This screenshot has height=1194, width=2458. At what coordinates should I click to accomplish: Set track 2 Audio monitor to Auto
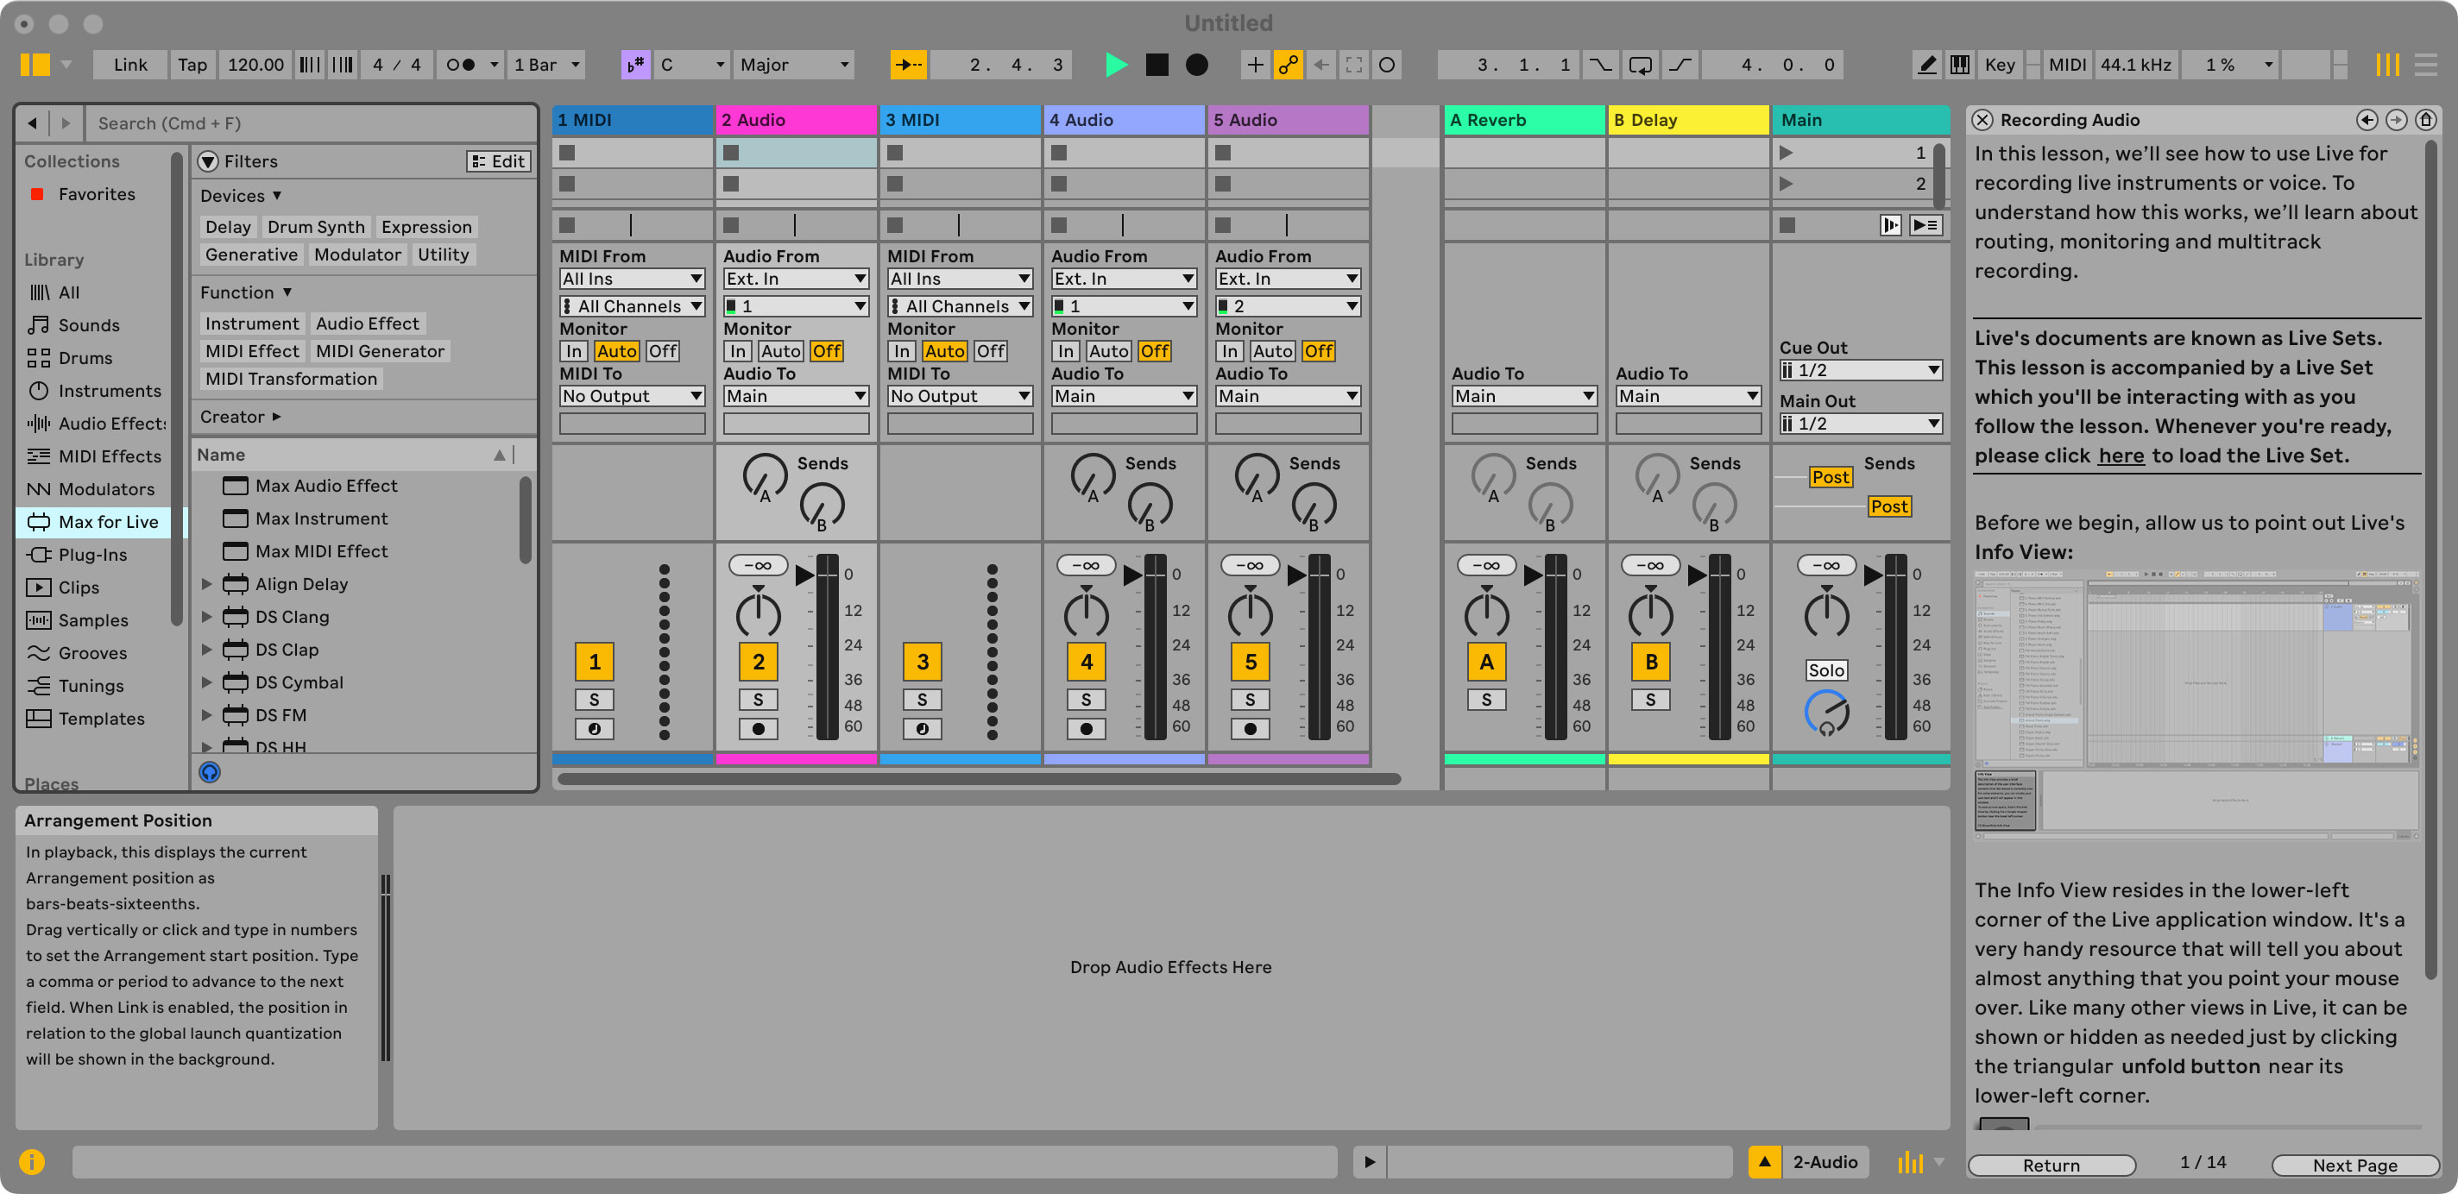point(781,351)
